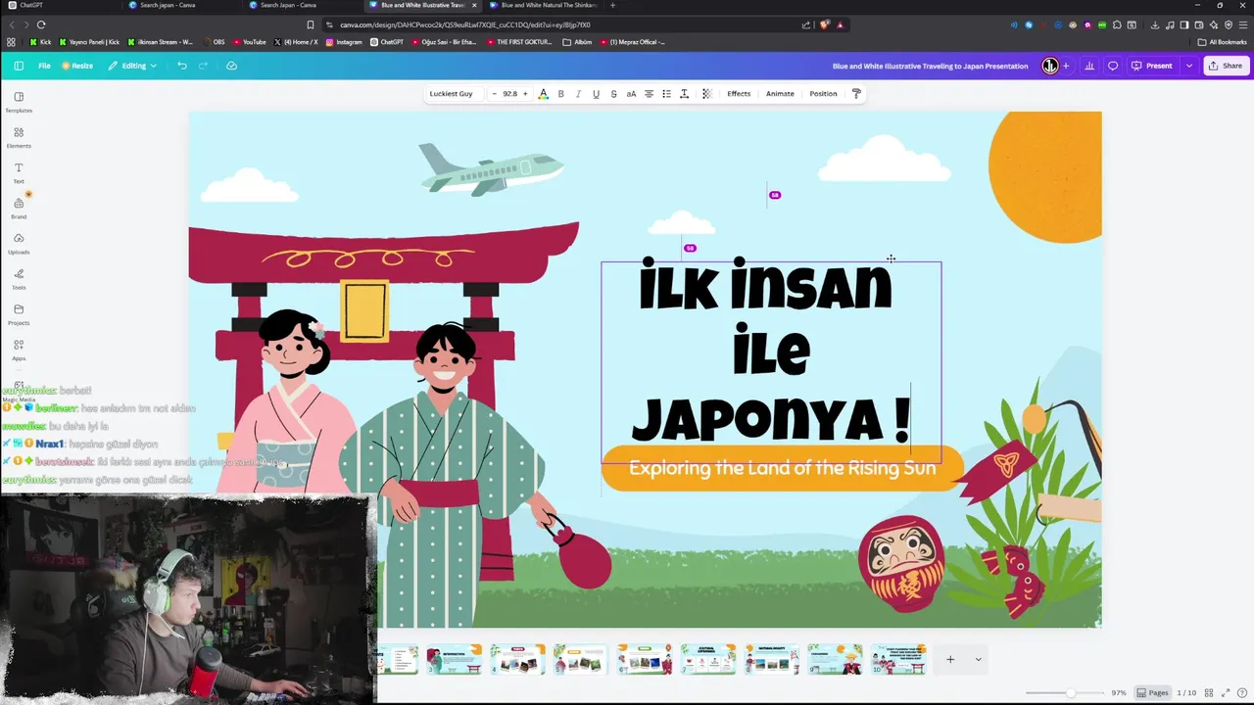This screenshot has height=705, width=1254.
Task: Click the Exploring the Land subtitle text
Action: [782, 468]
